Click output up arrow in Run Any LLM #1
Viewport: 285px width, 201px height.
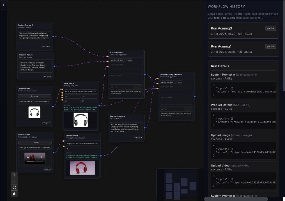pos(136,87)
